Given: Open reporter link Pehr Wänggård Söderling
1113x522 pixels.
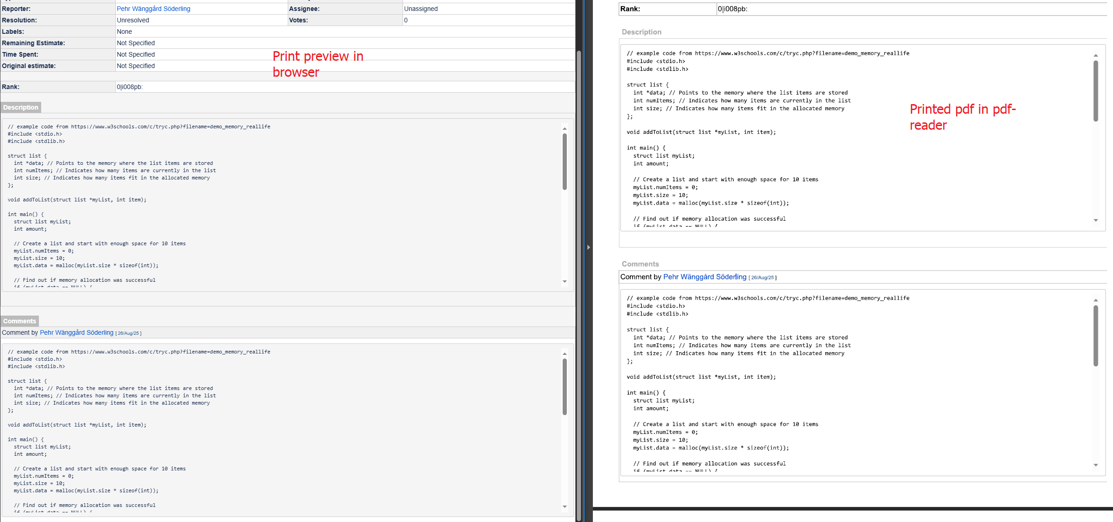Looking at the screenshot, I should tap(153, 9).
